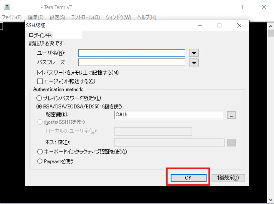Close the Tera Term VT window
The image size is (274, 204).
(264, 7)
